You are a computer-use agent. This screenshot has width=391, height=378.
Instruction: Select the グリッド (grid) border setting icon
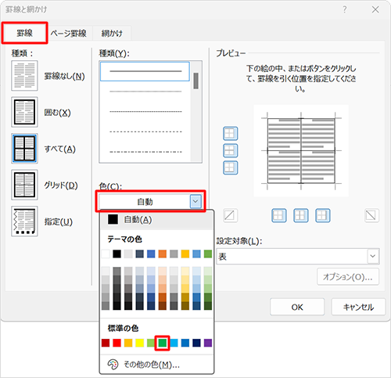coord(24,185)
